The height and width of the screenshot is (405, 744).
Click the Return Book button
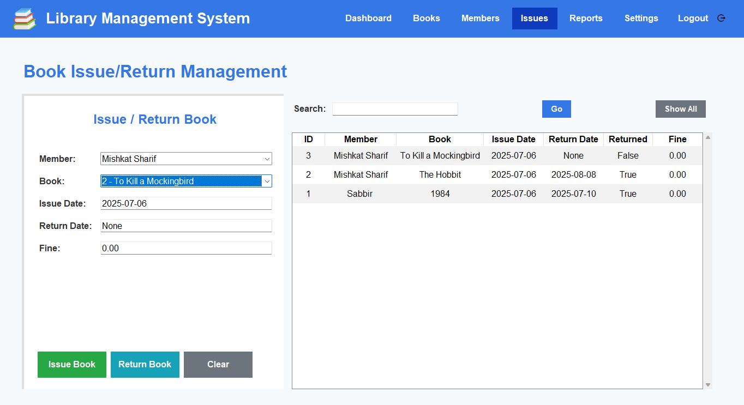tap(145, 365)
